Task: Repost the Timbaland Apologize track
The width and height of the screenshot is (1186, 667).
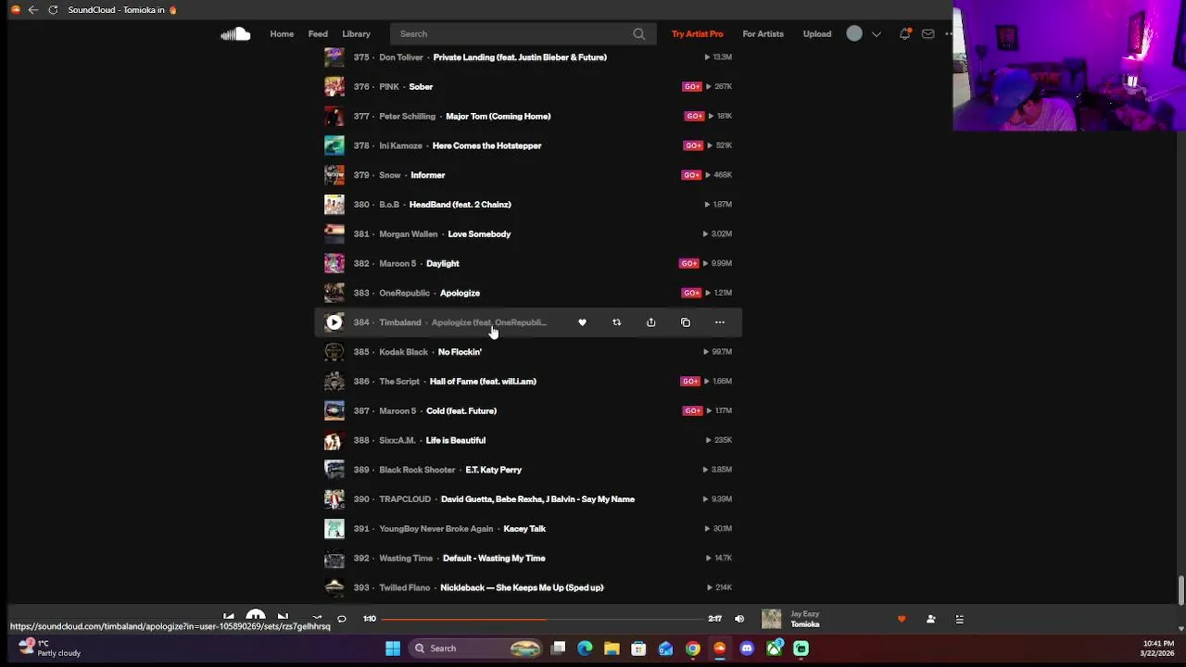Action: pyautogui.click(x=616, y=322)
